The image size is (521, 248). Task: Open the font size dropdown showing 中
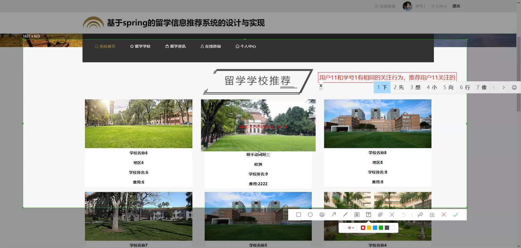[351, 228]
